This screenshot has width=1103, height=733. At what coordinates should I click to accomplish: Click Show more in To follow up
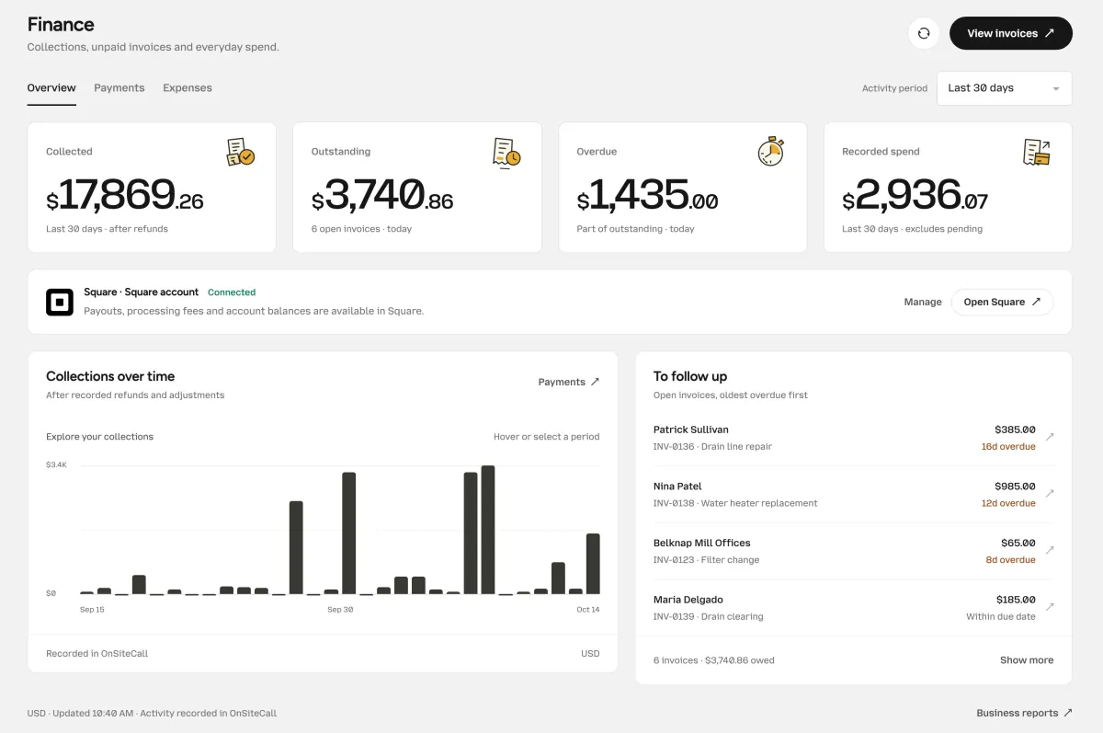(1027, 660)
